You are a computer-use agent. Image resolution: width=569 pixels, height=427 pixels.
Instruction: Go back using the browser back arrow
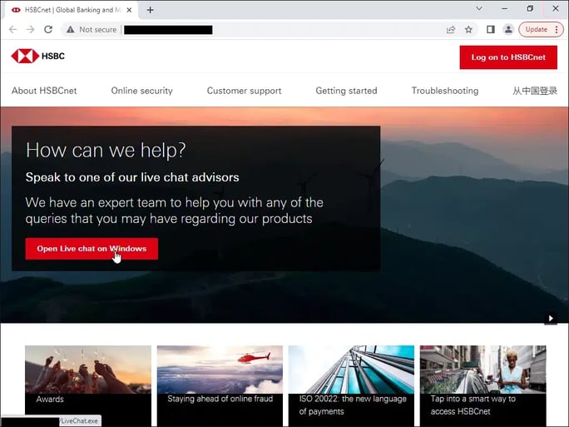click(12, 29)
